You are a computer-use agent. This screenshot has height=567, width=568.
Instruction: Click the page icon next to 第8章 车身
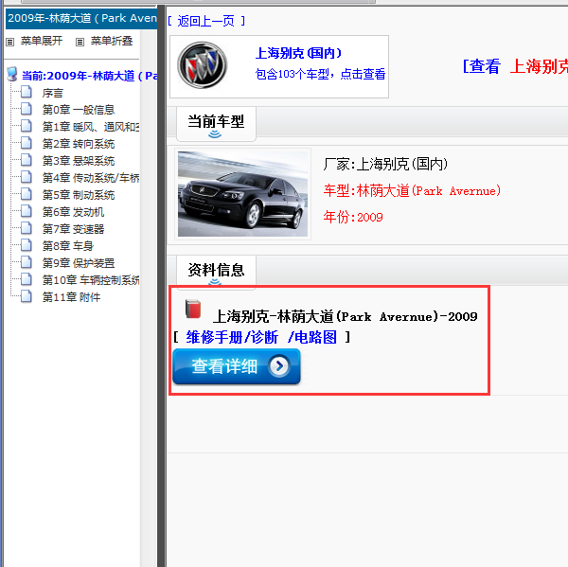(x=27, y=245)
